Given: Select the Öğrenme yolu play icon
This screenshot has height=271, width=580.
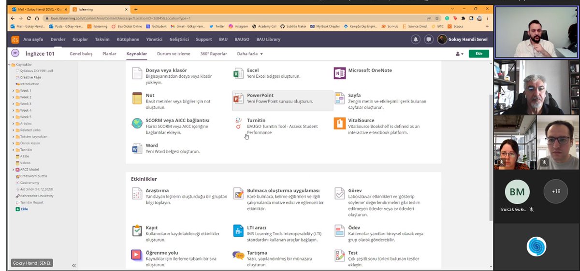Looking at the screenshot, I should pyautogui.click(x=137, y=255).
